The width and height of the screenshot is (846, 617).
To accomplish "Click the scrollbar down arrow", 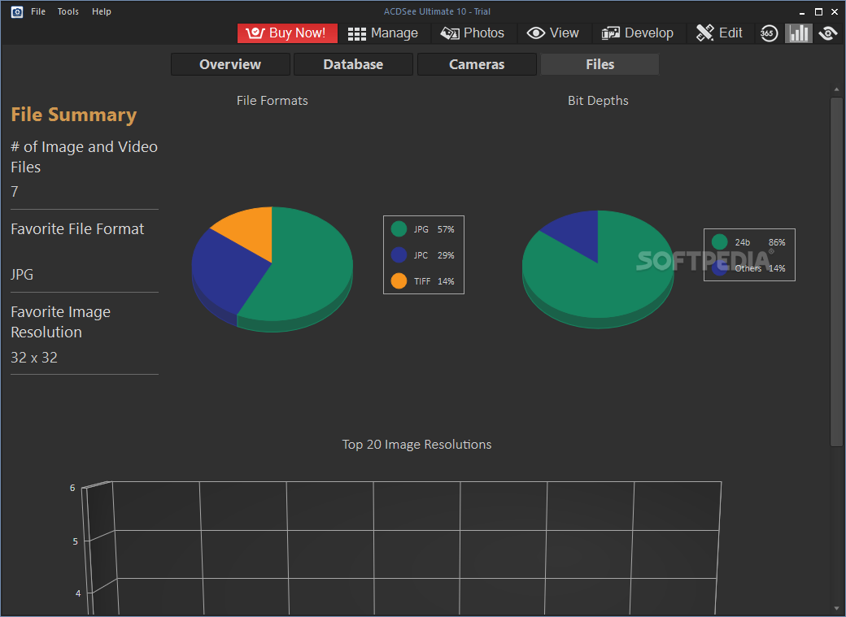I will 836,610.
